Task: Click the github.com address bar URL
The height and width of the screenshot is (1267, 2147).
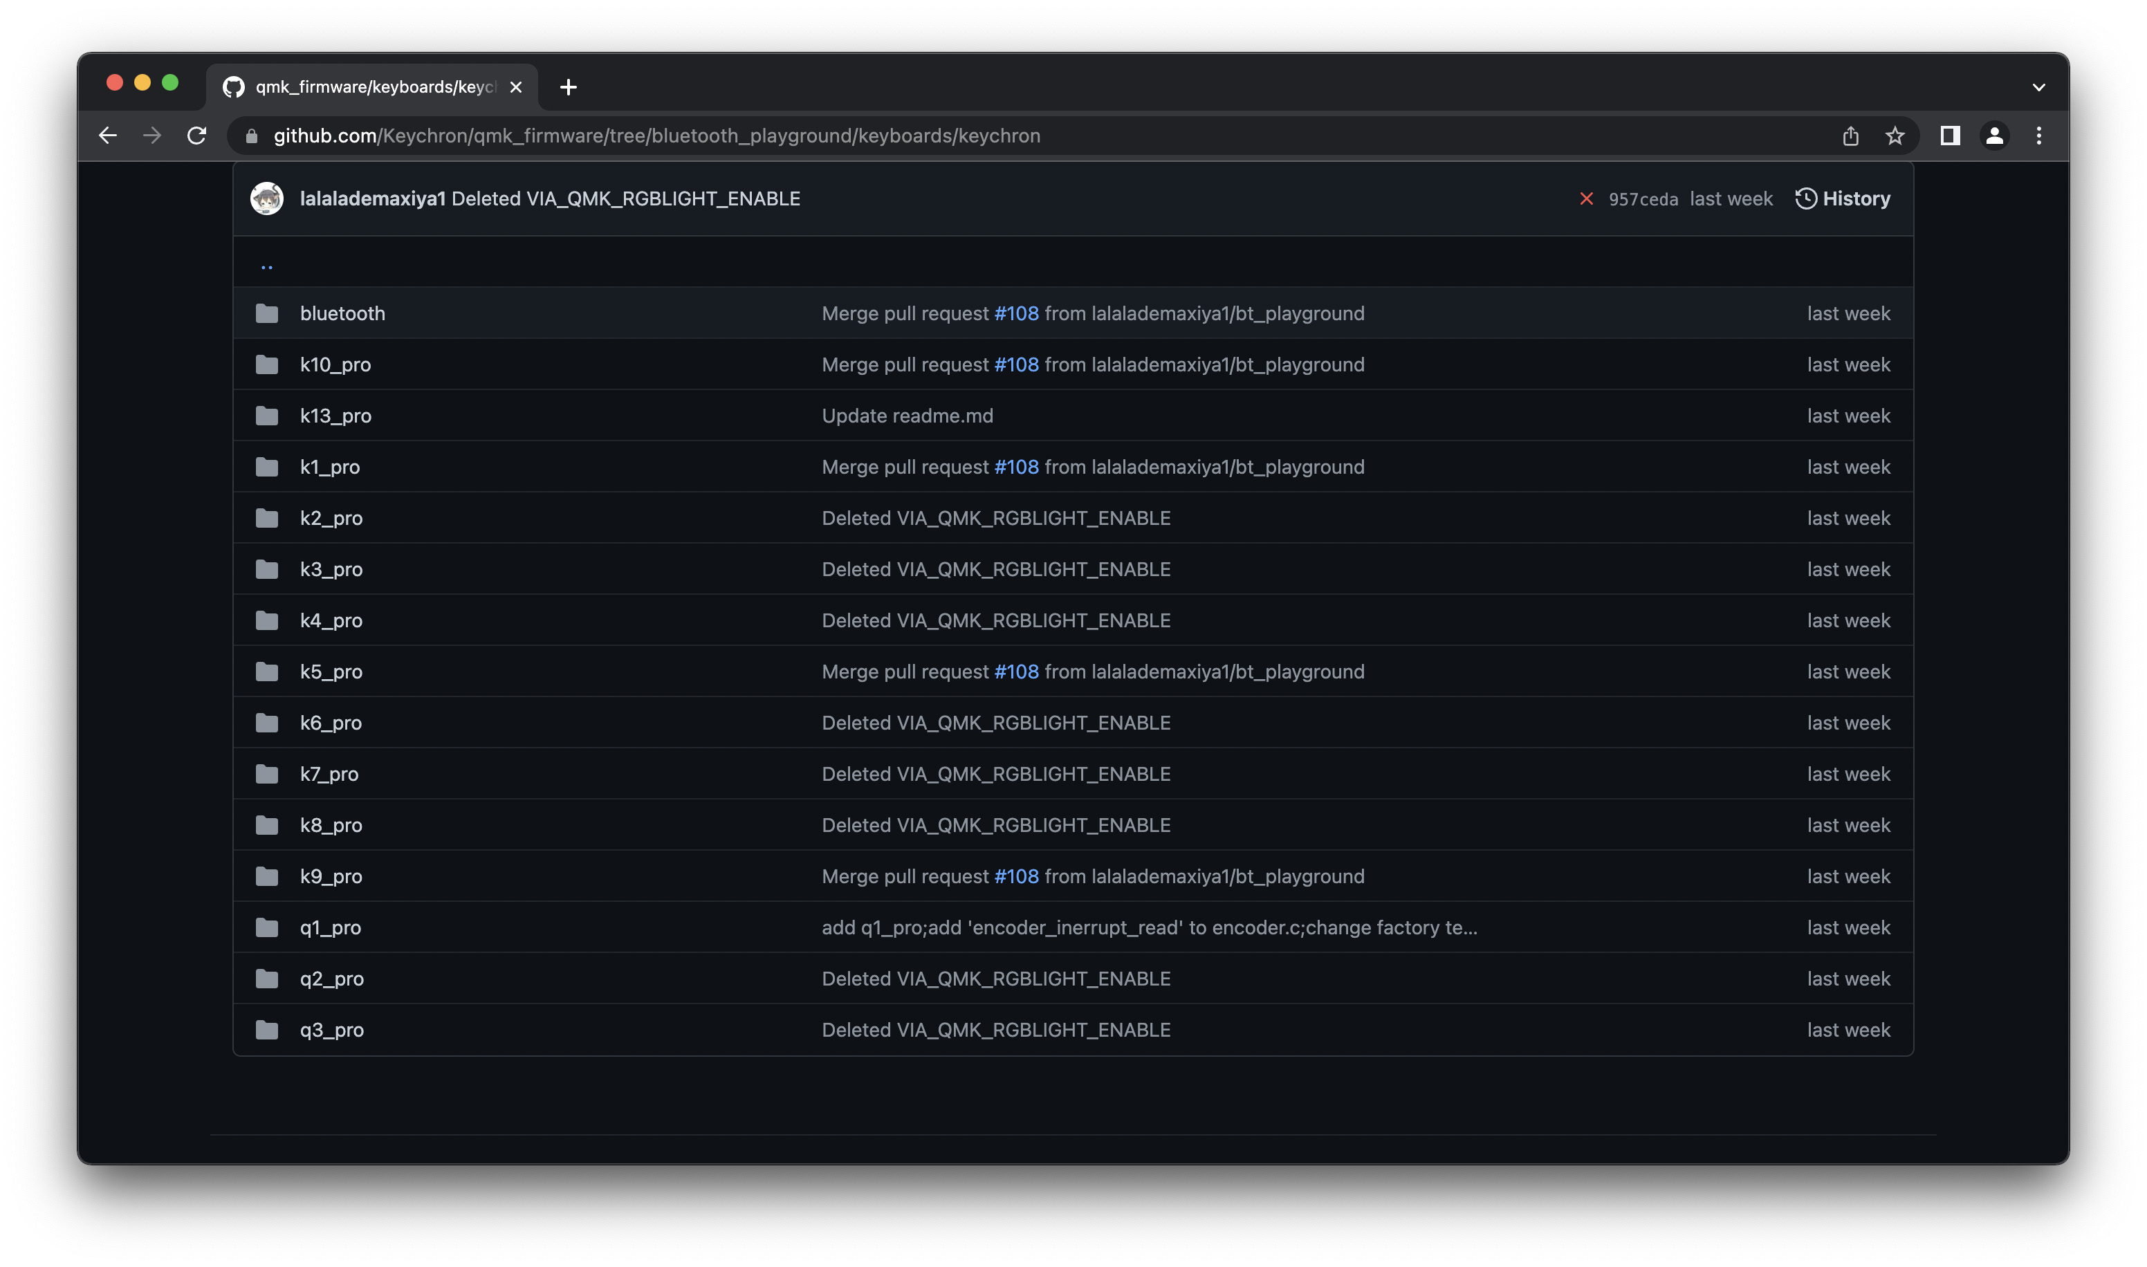Action: click(657, 136)
